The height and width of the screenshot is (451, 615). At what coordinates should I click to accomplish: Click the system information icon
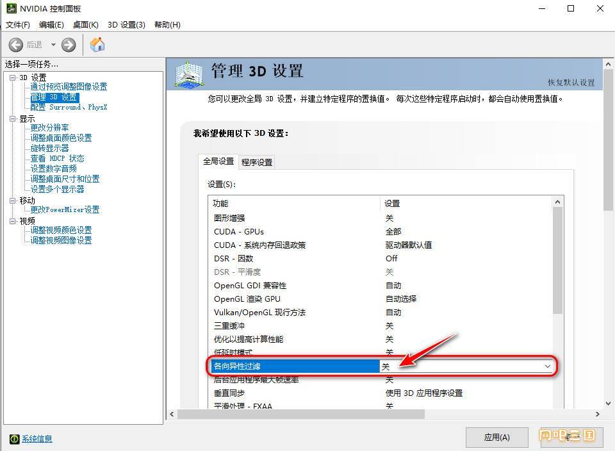(14, 439)
